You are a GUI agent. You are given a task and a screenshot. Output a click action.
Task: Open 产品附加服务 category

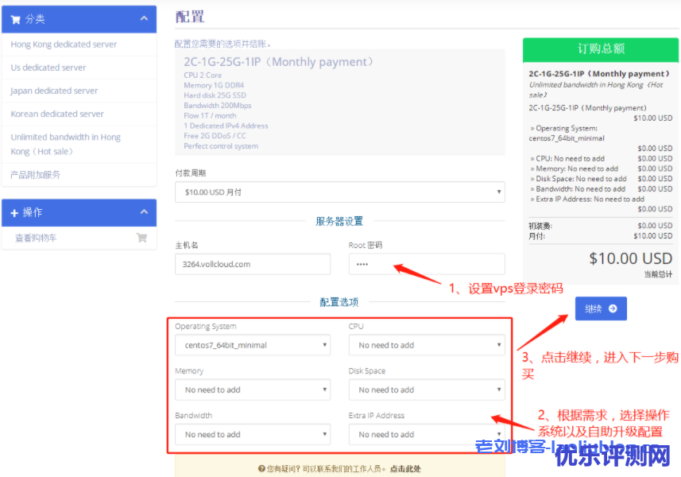[x=36, y=174]
